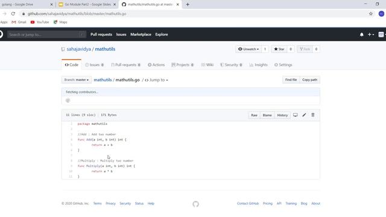Select line number 10 in code

pos(71,171)
